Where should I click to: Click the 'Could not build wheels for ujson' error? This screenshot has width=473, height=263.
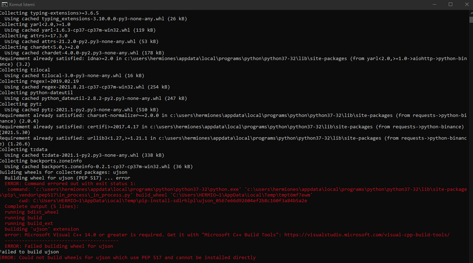(x=128, y=257)
